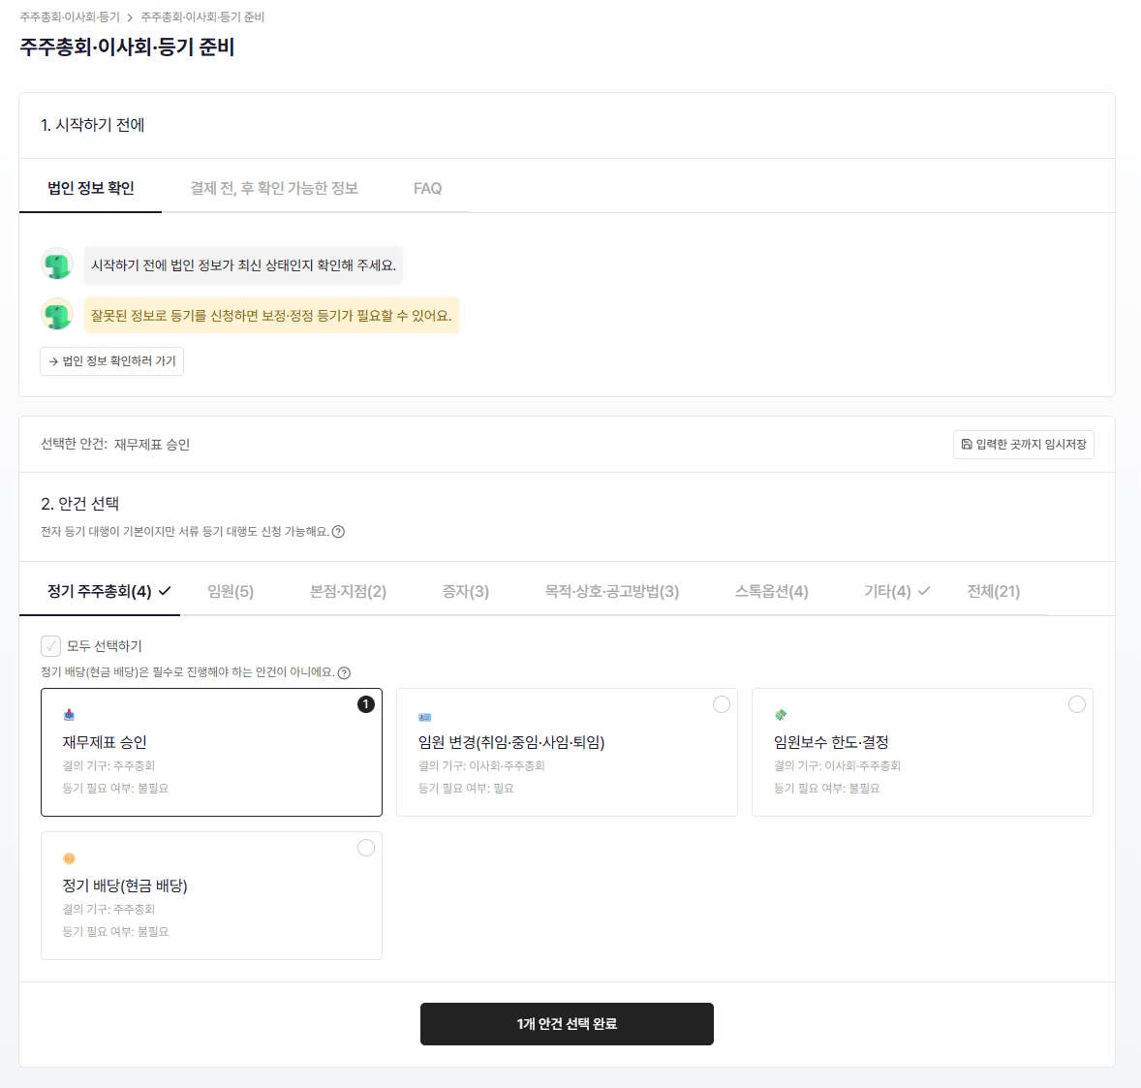
Task: Select the 임원 변경(취임·중임·사임·퇴임) card
Action: (x=567, y=753)
